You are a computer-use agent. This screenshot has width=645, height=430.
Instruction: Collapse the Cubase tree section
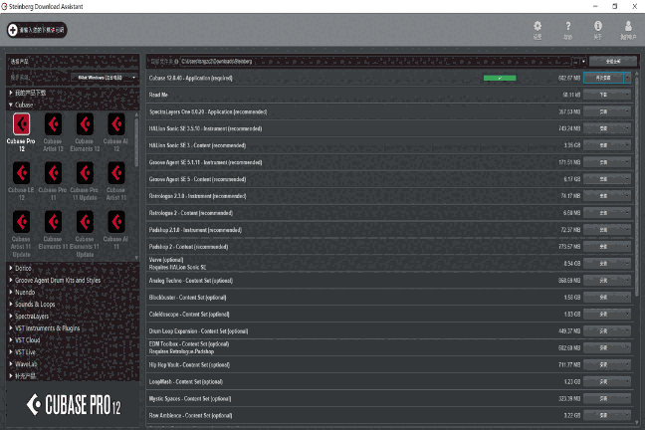pyautogui.click(x=11, y=105)
